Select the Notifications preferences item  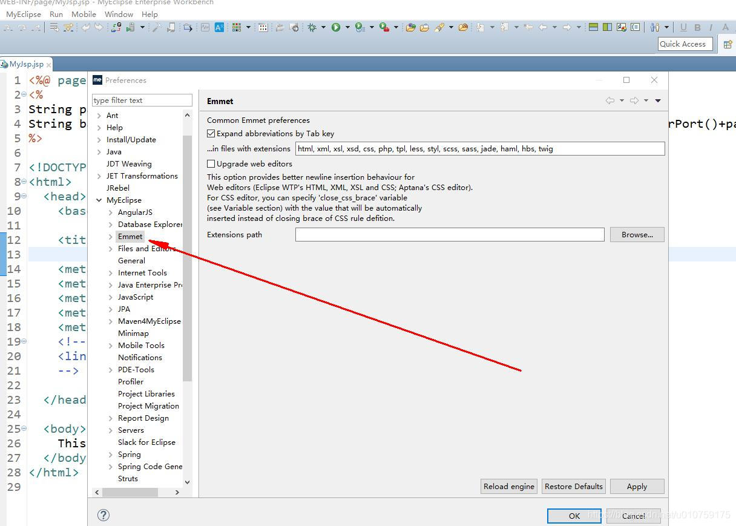[140, 357]
